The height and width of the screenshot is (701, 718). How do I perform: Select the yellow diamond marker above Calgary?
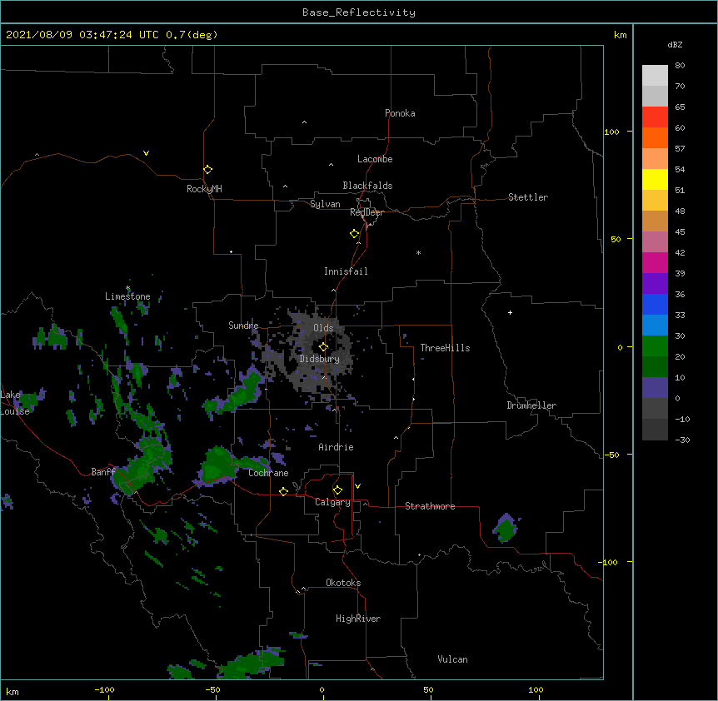[337, 490]
